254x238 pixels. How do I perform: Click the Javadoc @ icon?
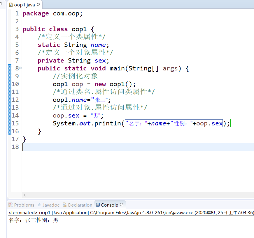pos(39,205)
